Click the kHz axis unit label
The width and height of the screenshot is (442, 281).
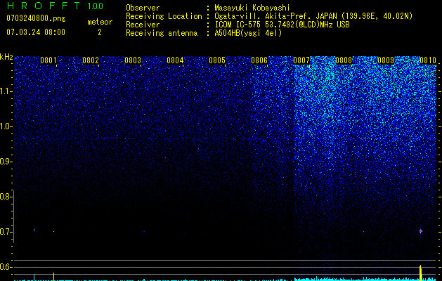coord(6,57)
